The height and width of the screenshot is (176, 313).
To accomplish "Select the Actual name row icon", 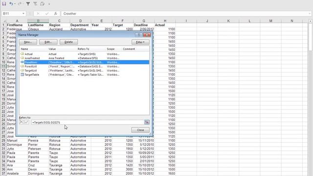I will pyautogui.click(x=22, y=54).
